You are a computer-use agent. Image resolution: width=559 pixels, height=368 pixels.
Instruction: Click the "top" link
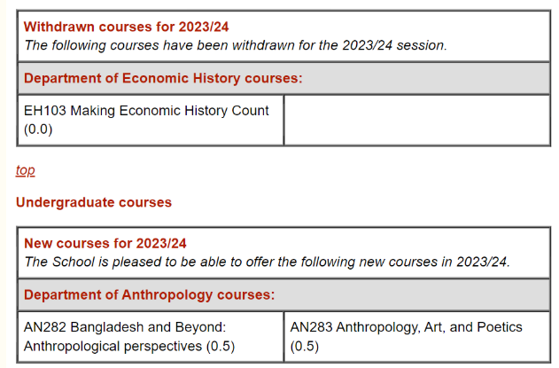(25, 170)
